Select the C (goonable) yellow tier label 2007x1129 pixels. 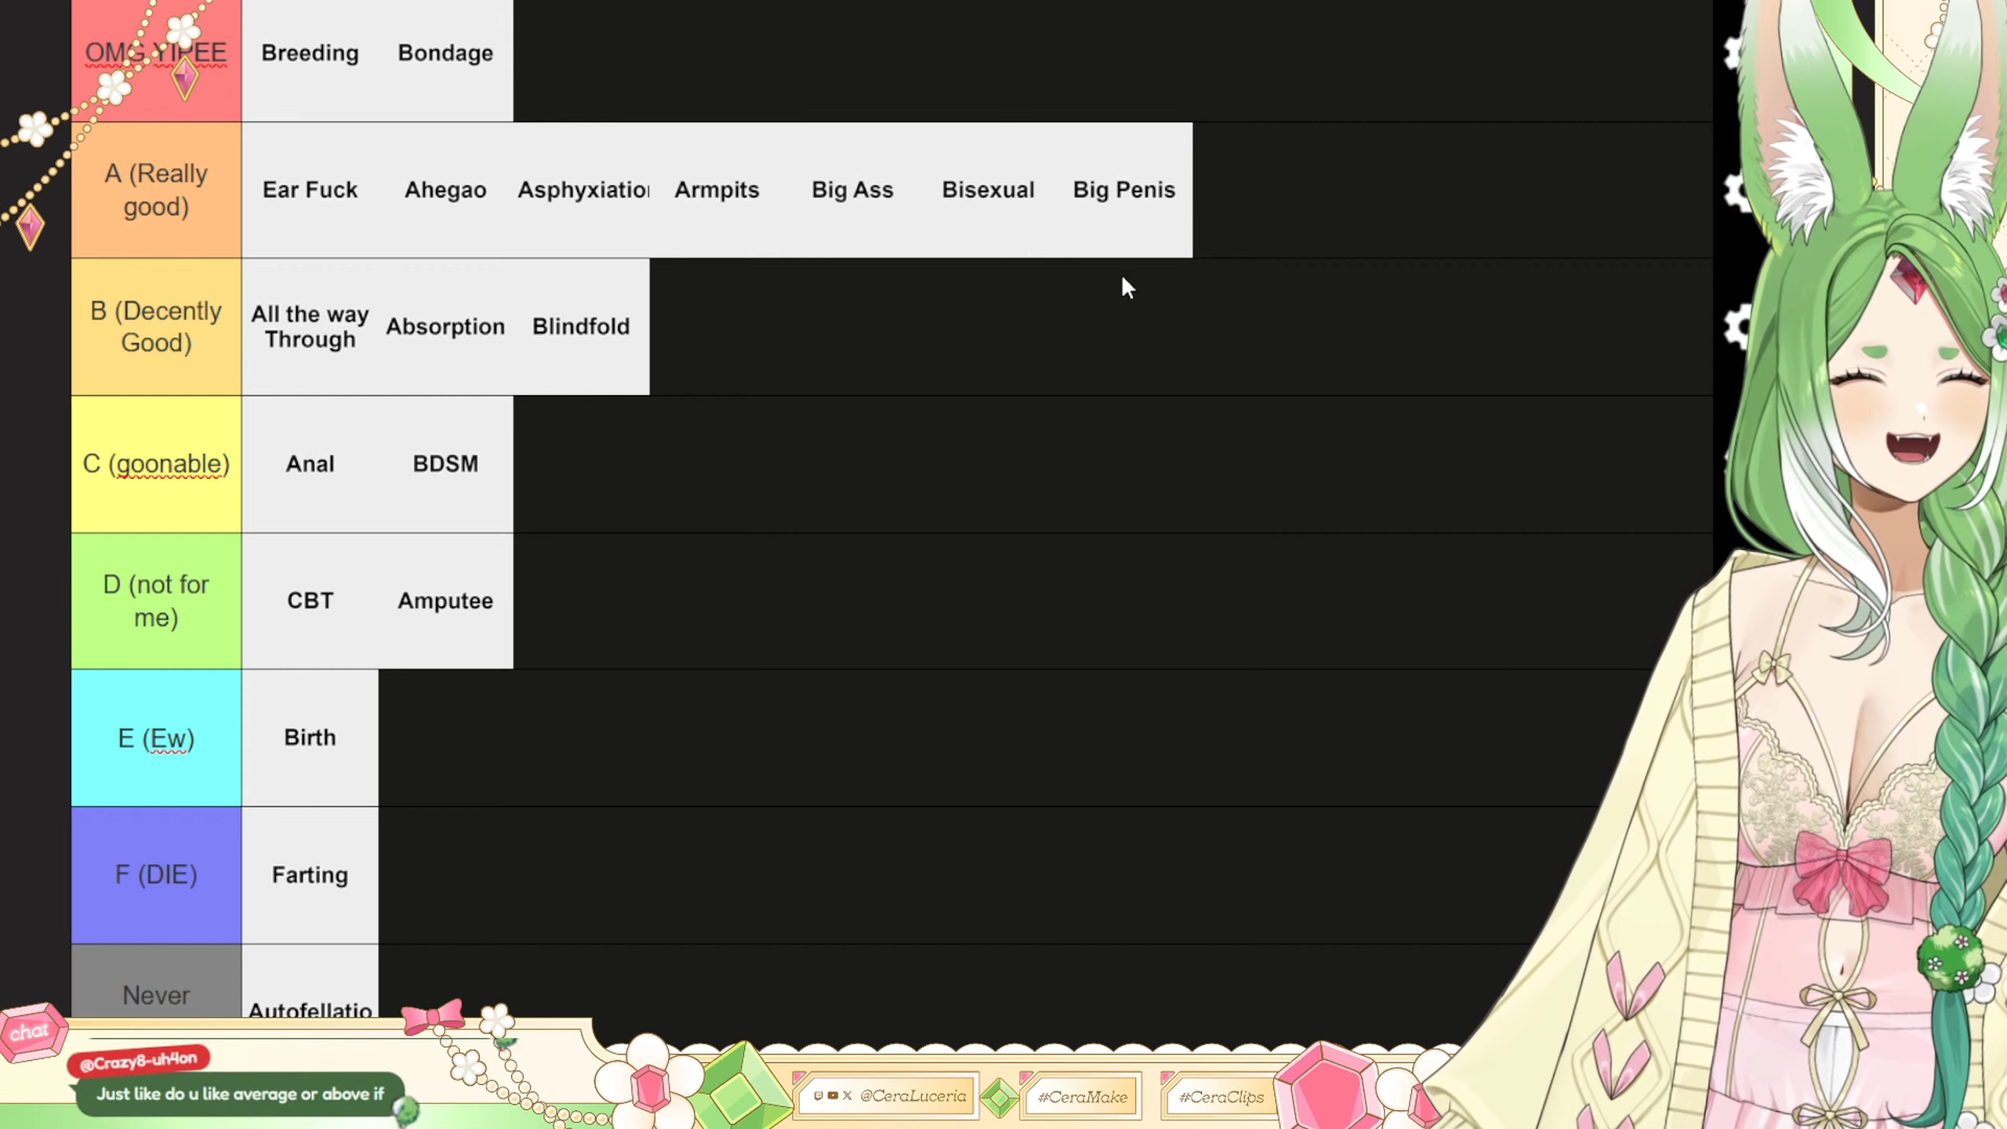(x=156, y=464)
